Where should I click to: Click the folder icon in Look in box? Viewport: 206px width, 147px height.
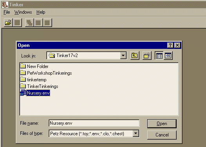[52, 56]
